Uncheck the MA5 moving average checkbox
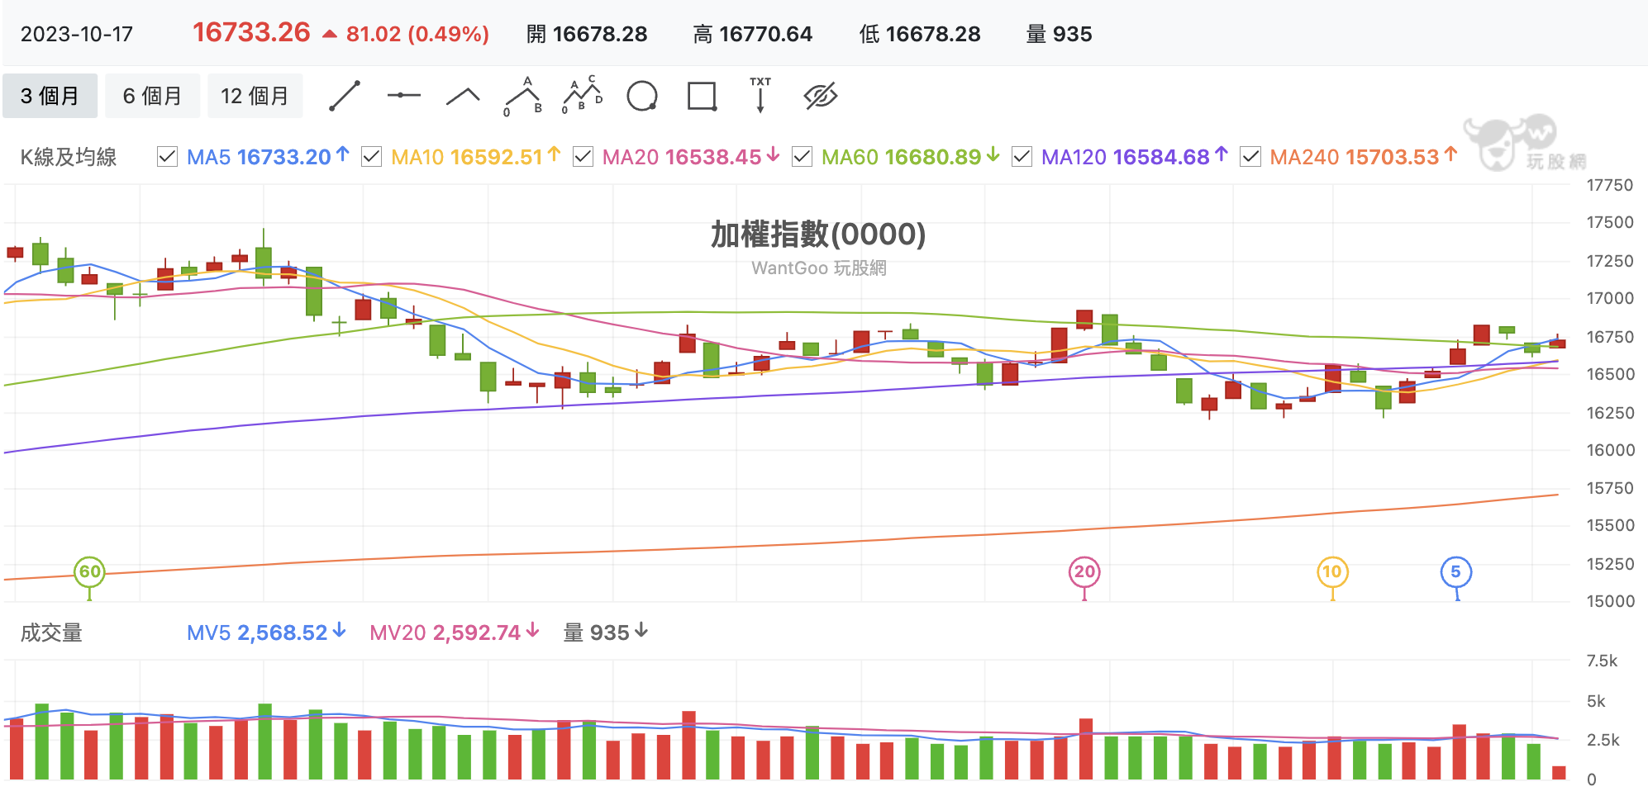1648x796 pixels. point(167,157)
